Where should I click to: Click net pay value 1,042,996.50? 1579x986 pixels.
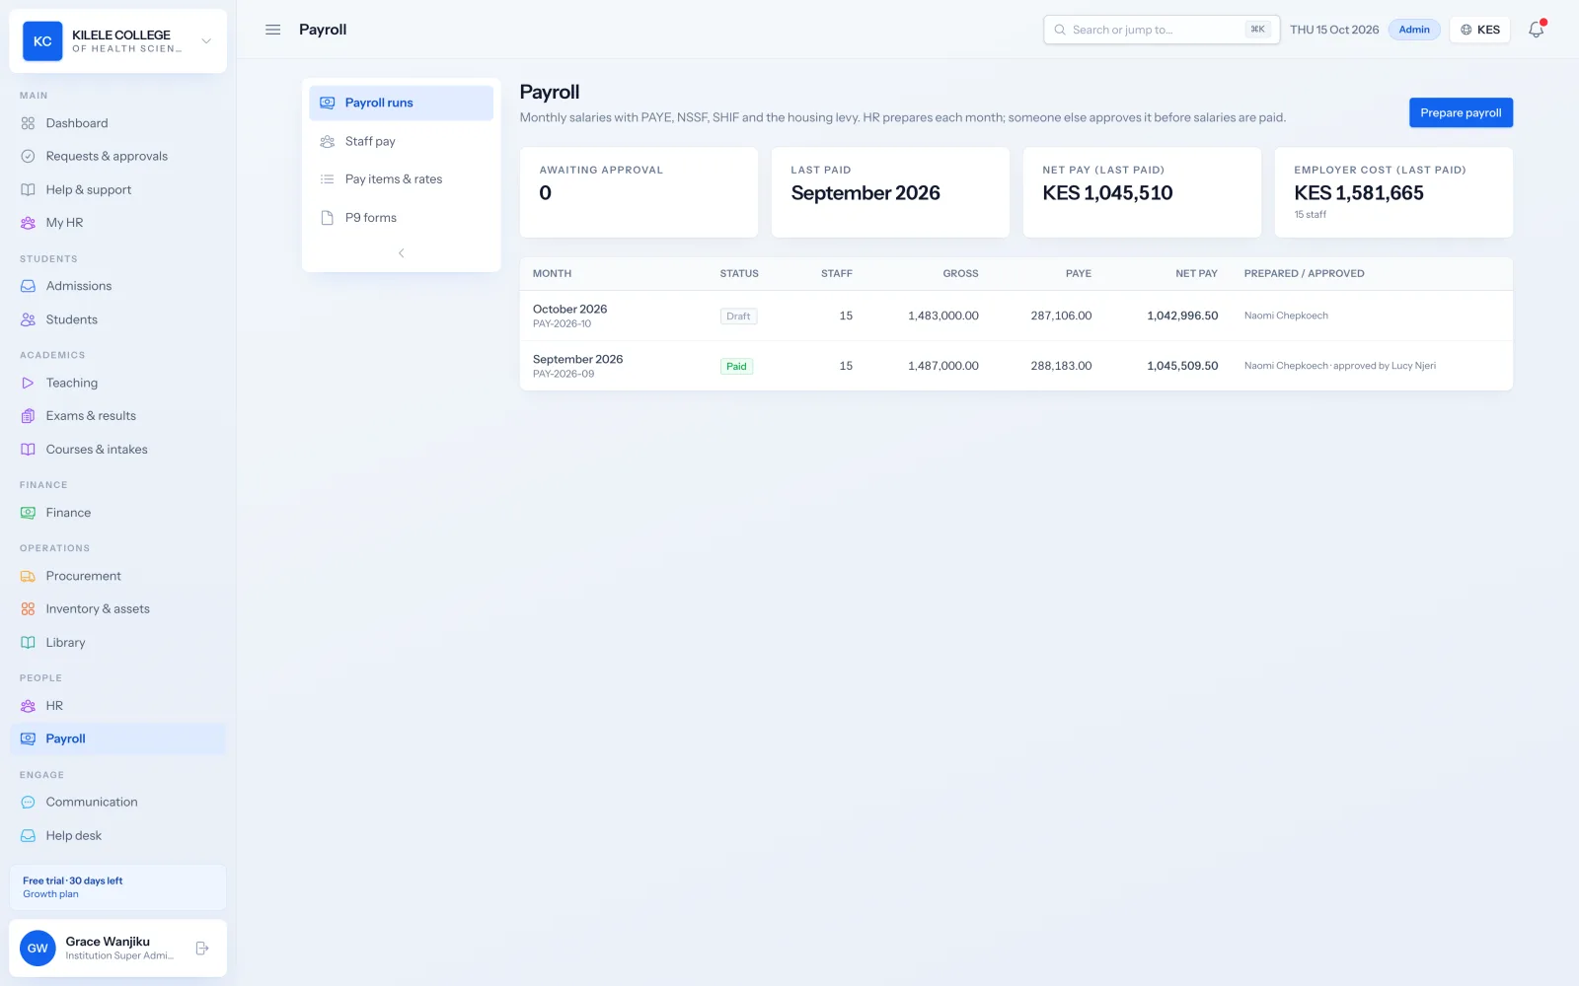coord(1182,316)
